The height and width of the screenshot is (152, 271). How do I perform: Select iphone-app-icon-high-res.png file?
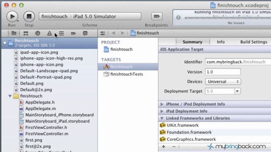pyautogui.click(x=51, y=58)
